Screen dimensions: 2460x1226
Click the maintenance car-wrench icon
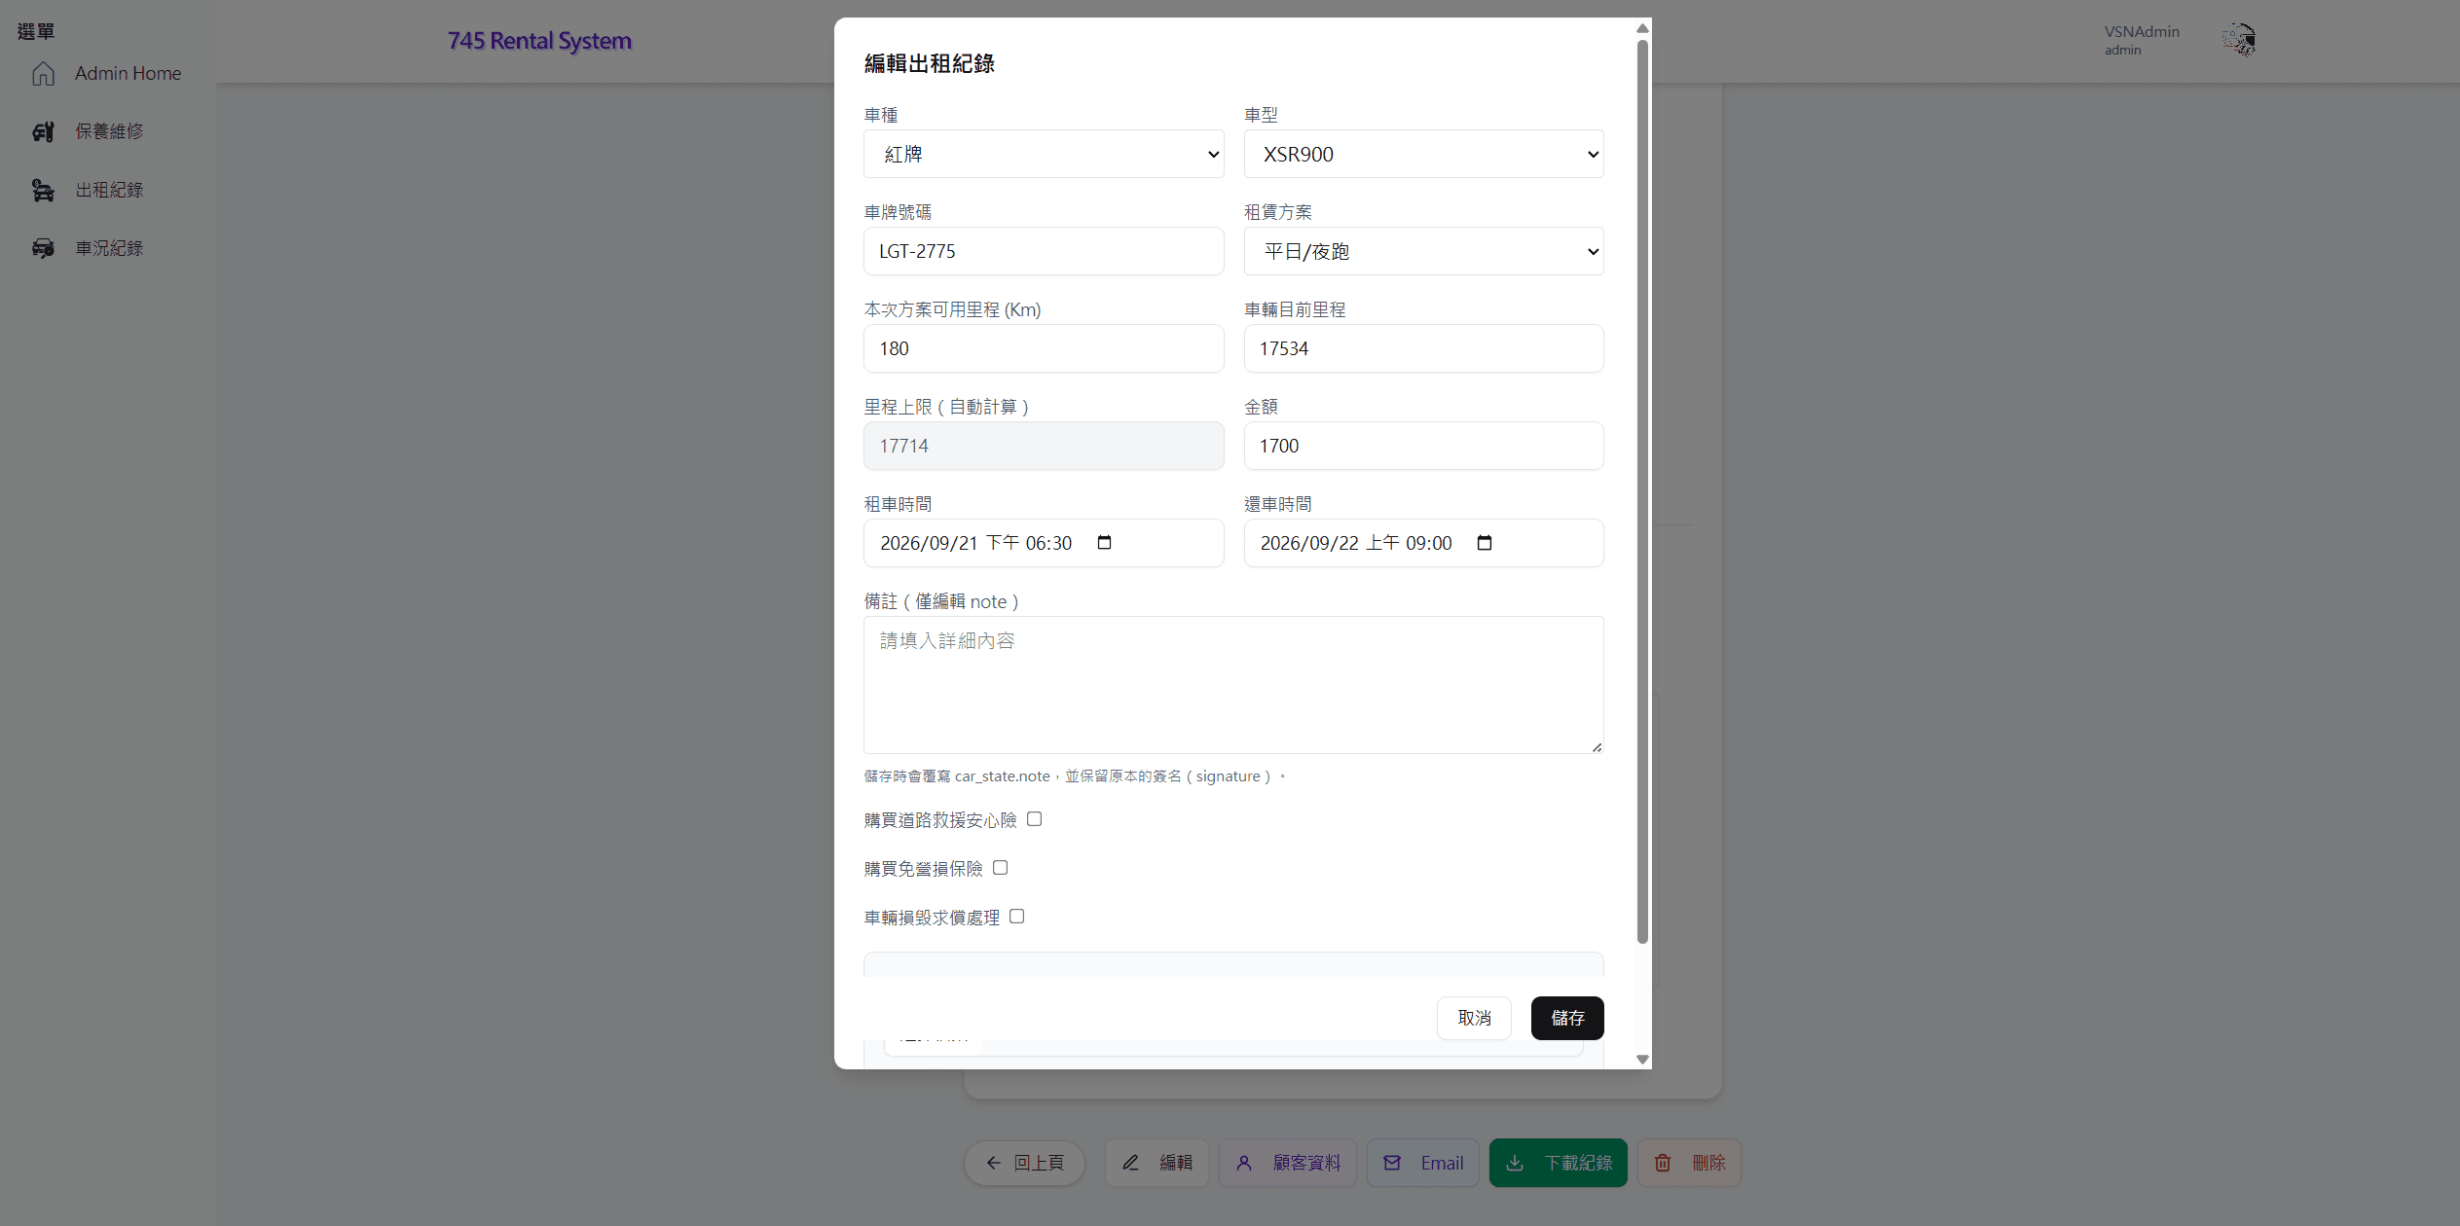point(43,131)
